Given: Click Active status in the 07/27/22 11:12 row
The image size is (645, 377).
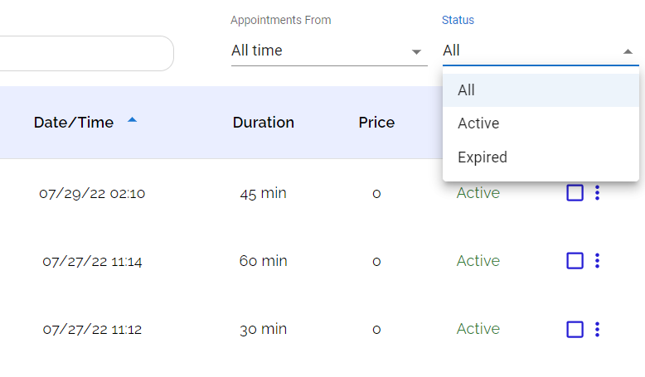Looking at the screenshot, I should 478,329.
